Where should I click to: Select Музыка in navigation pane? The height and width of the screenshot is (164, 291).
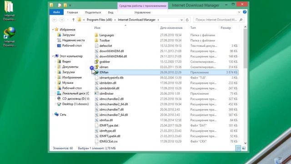(68, 83)
